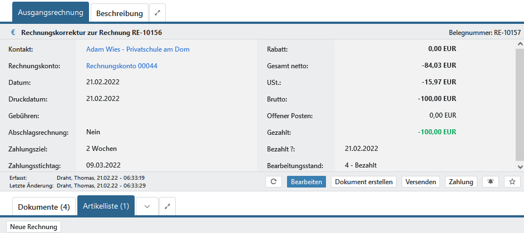Switch to the Ausgangsrechnung tab
The width and height of the screenshot is (524, 233).
pos(51,12)
